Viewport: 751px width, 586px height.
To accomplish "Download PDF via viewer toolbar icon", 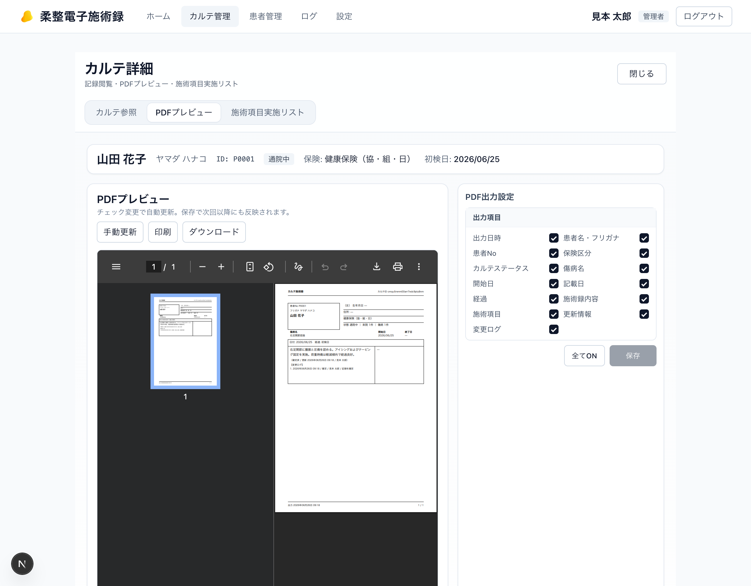I will click(x=377, y=267).
